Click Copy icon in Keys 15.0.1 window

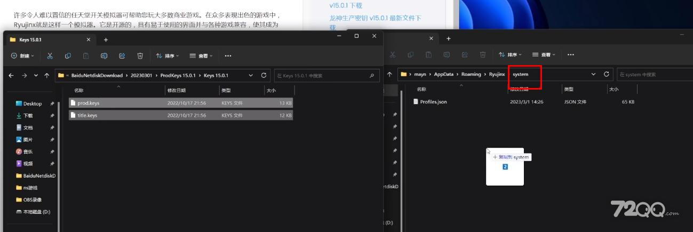point(68,55)
